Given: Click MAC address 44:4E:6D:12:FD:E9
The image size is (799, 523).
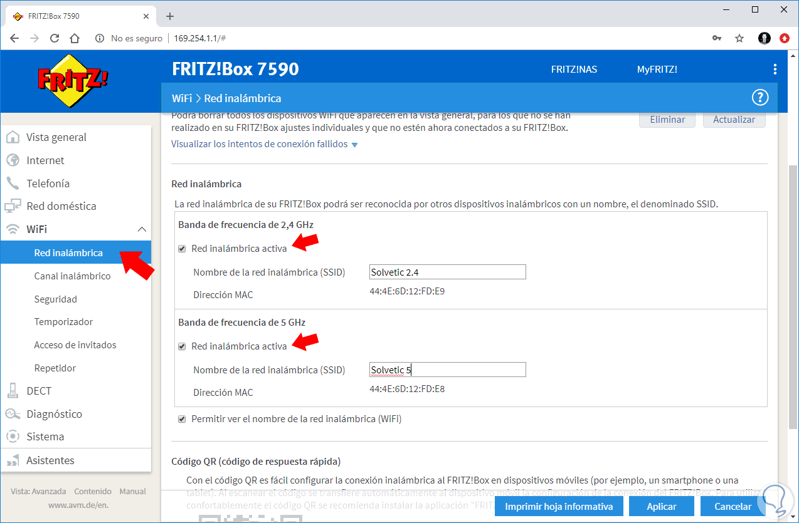Looking at the screenshot, I should pos(408,291).
